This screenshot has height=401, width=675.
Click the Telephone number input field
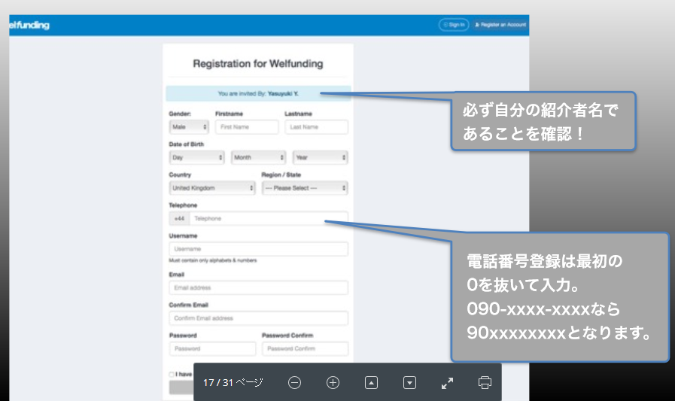[268, 219]
